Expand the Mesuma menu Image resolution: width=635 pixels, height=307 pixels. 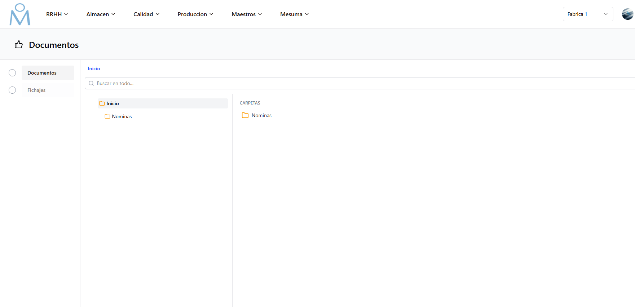(x=294, y=14)
